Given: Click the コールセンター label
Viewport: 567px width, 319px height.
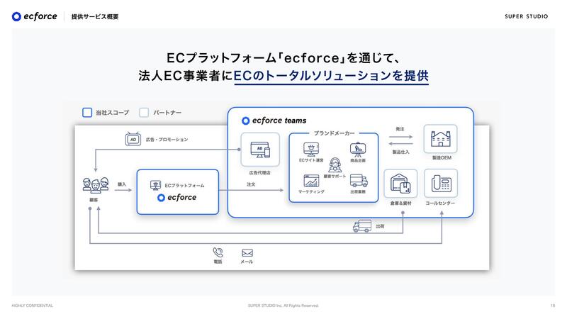Looking at the screenshot, I should point(440,203).
